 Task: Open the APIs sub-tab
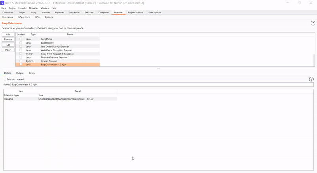click(37, 17)
